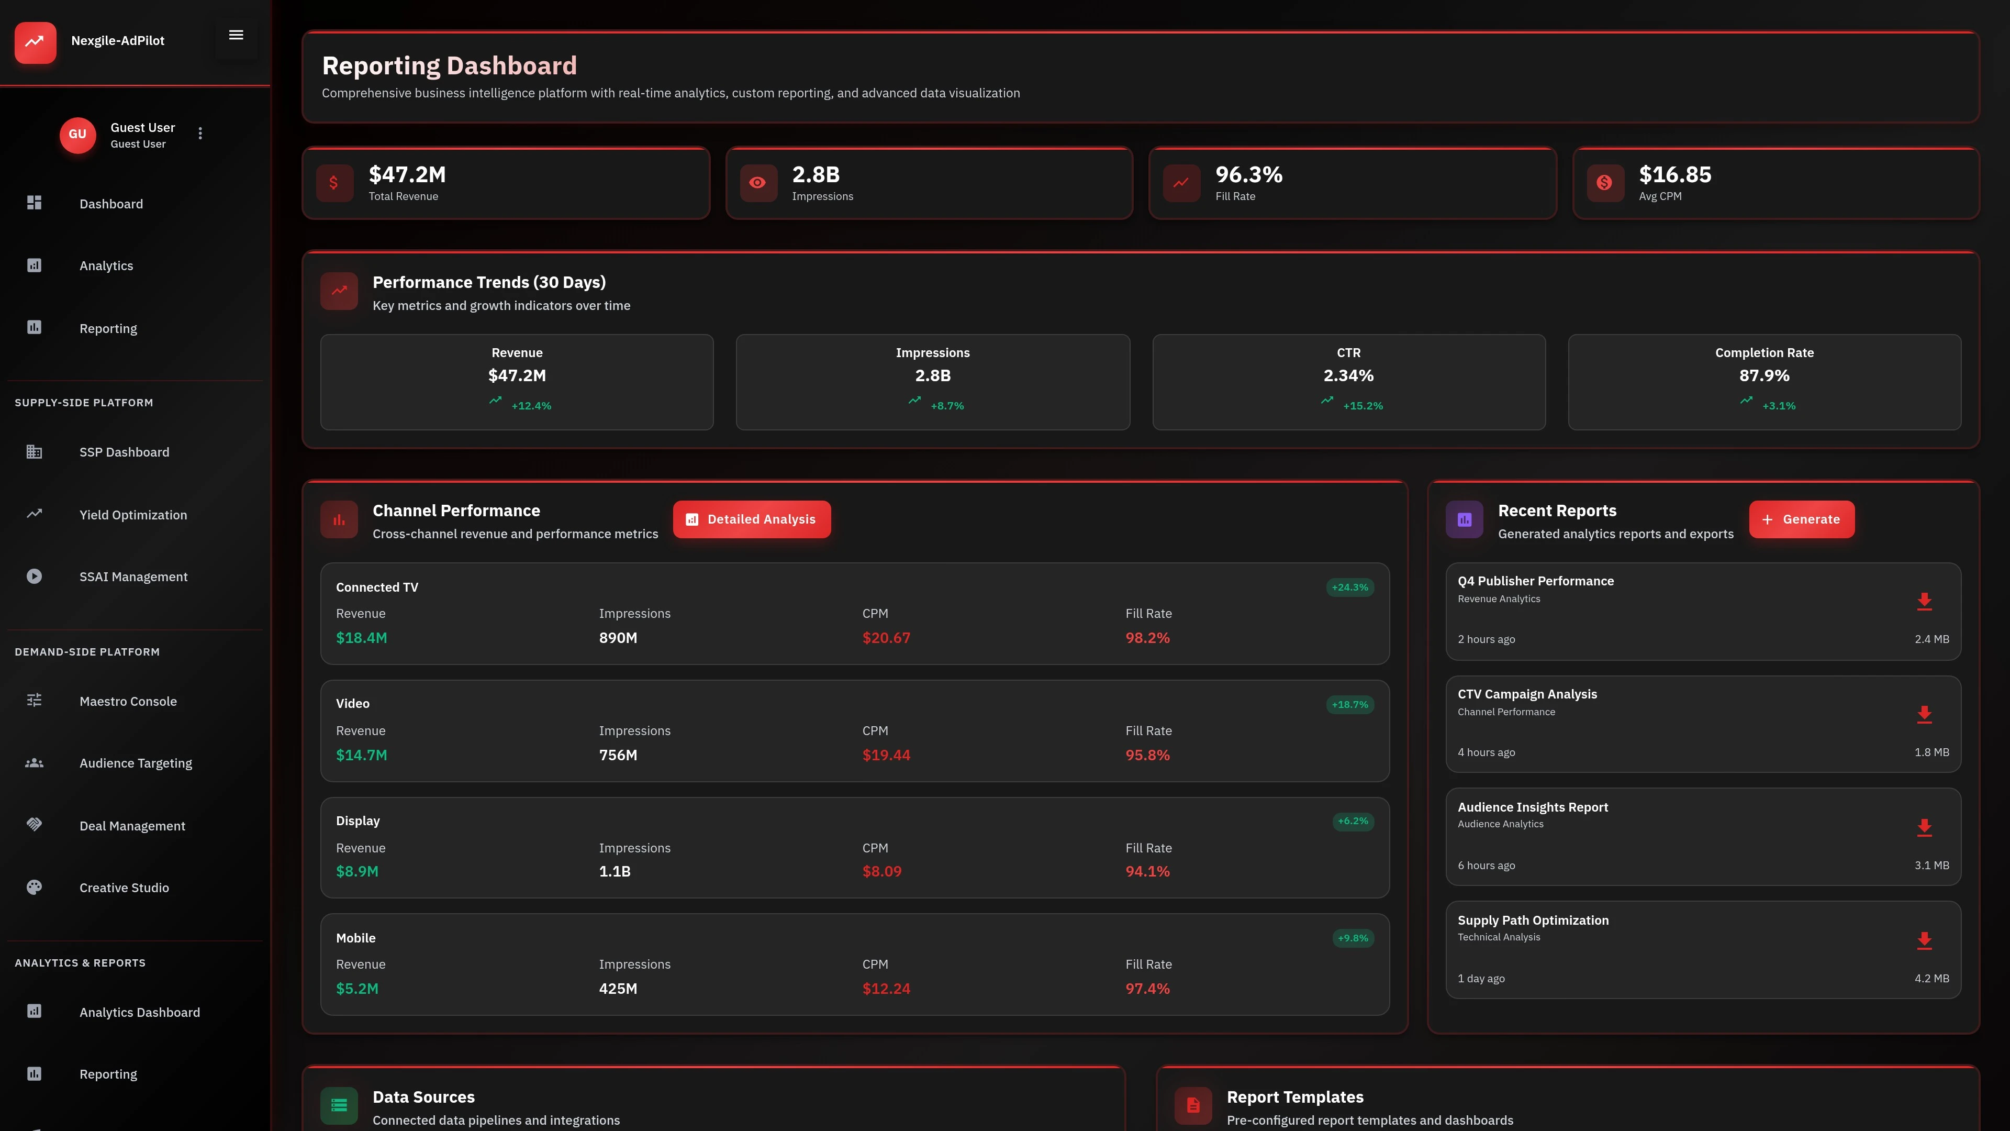Click the Generate button in Recent Reports
Viewport: 2010px width, 1131px height.
coord(1802,519)
